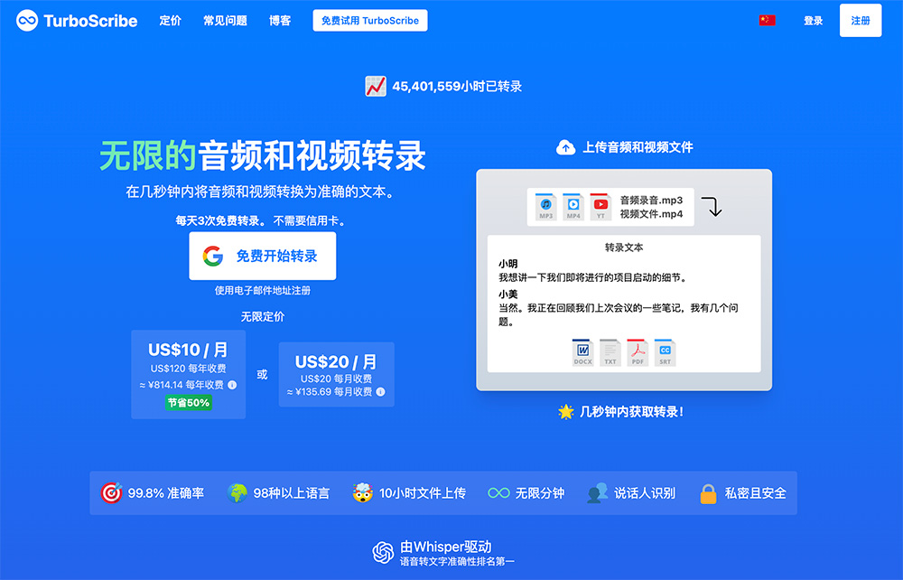Click 语音转文字准确性排名第一 text
This screenshot has height=580, width=903.
(x=457, y=562)
